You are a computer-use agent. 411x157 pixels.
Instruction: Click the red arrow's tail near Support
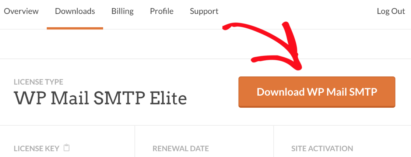click(236, 27)
